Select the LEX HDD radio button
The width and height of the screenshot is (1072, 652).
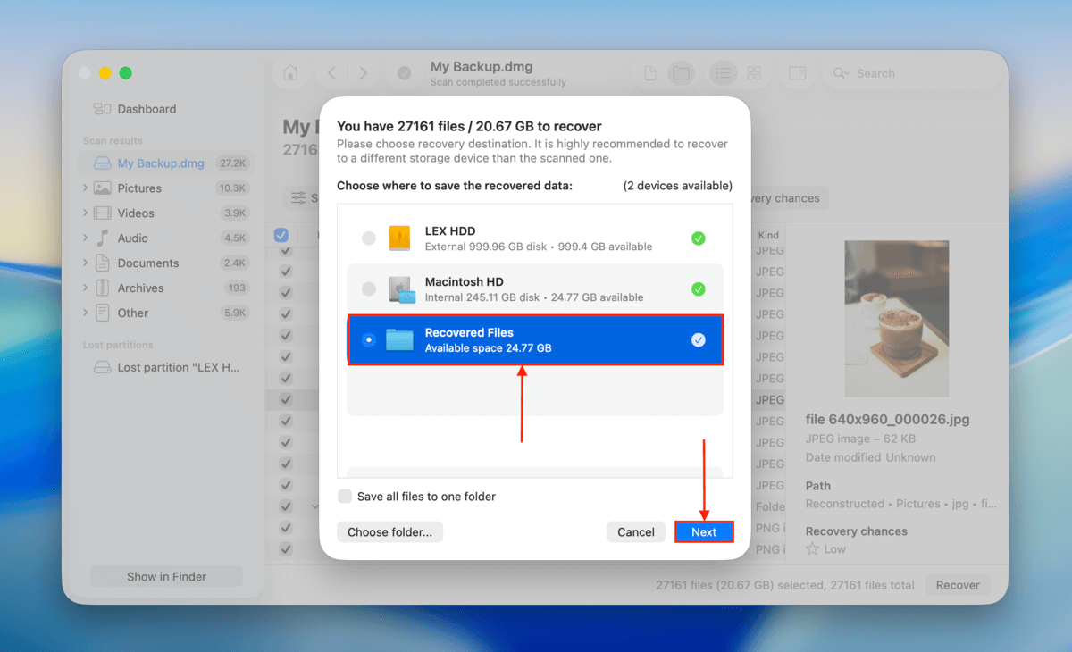click(x=369, y=238)
